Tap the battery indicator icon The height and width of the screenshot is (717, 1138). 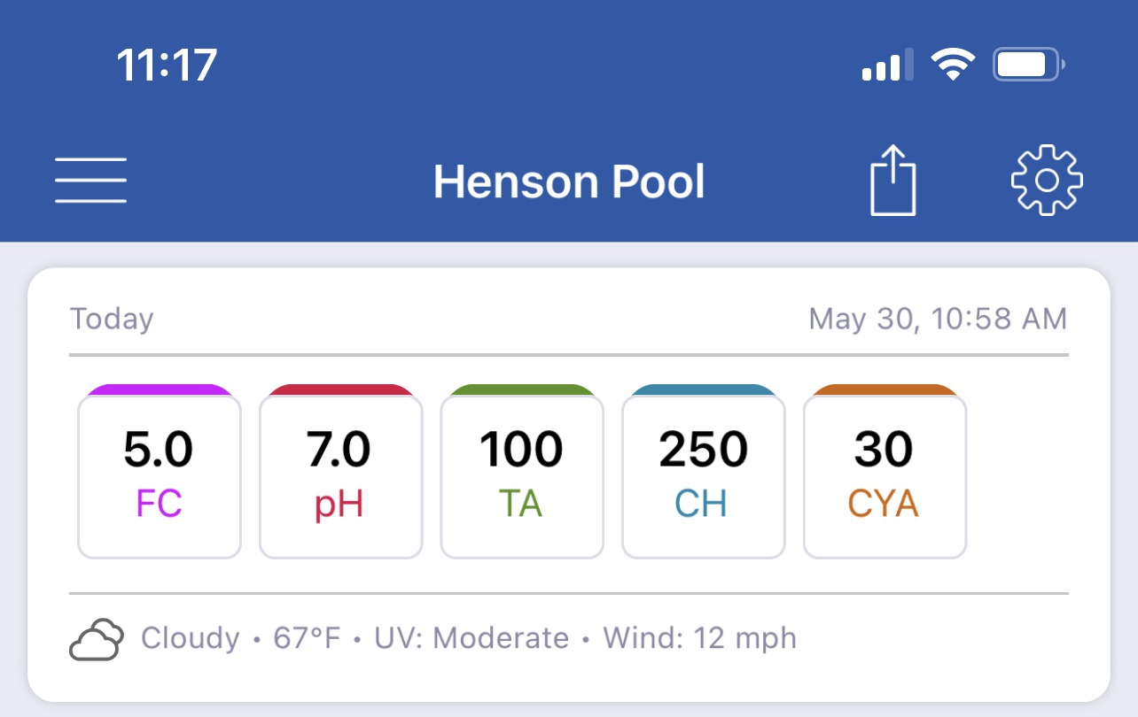[x=1029, y=66]
